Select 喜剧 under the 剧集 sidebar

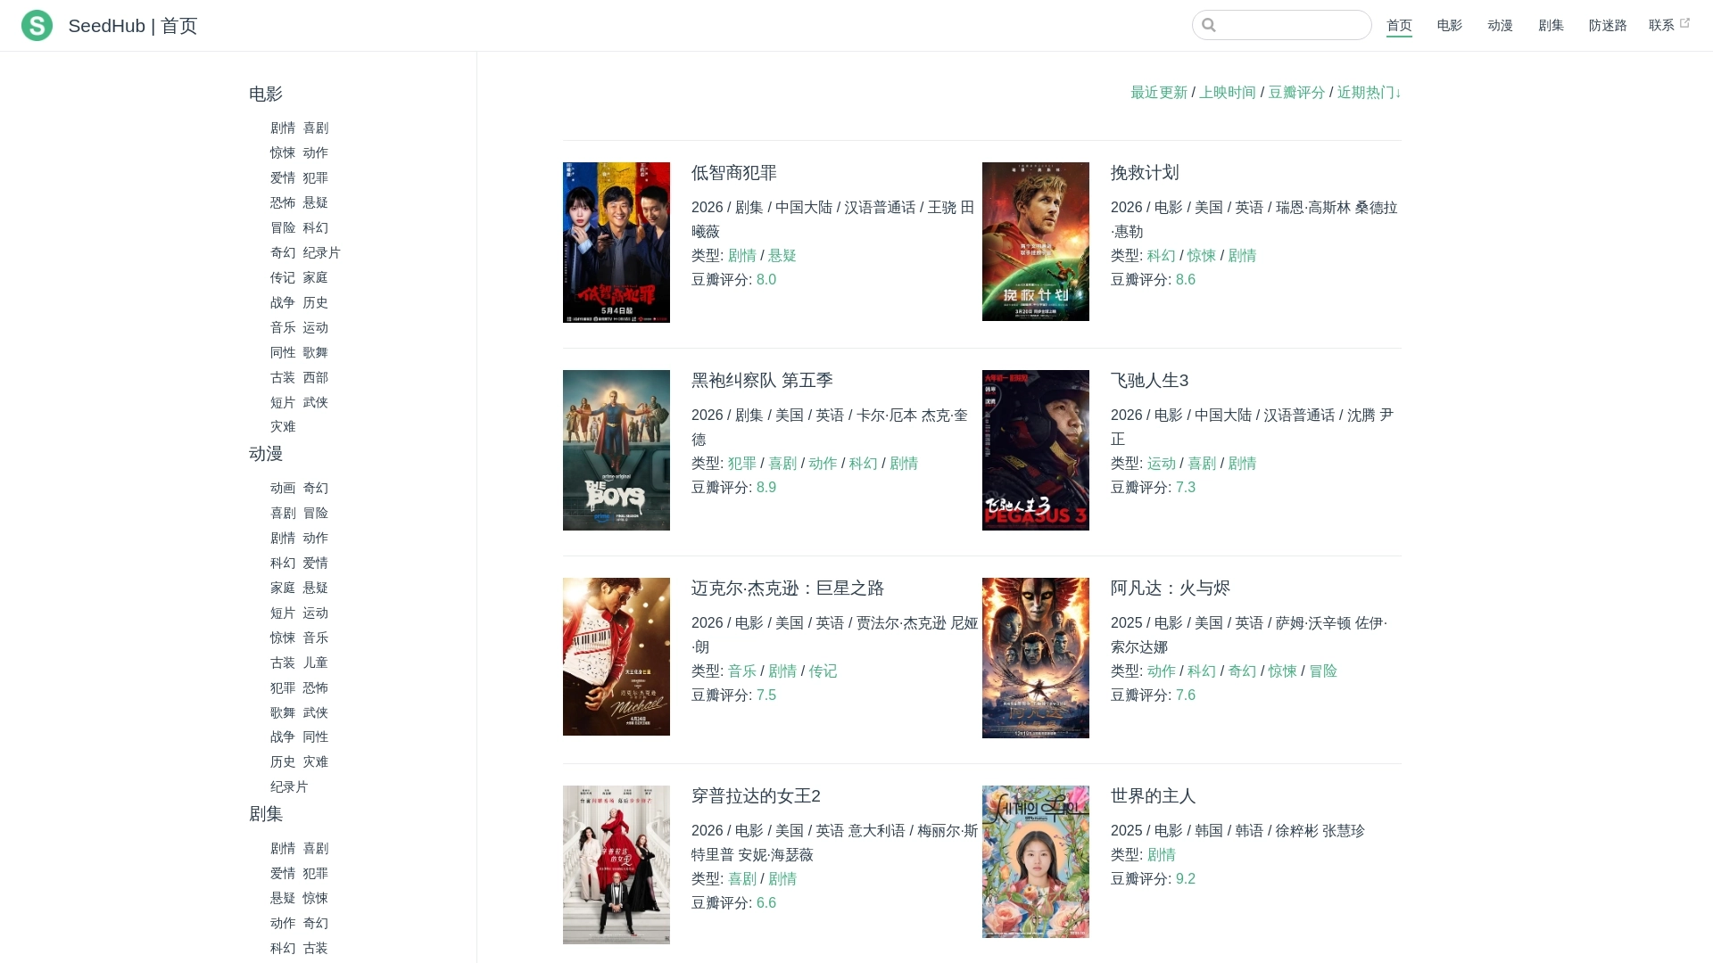click(x=315, y=849)
